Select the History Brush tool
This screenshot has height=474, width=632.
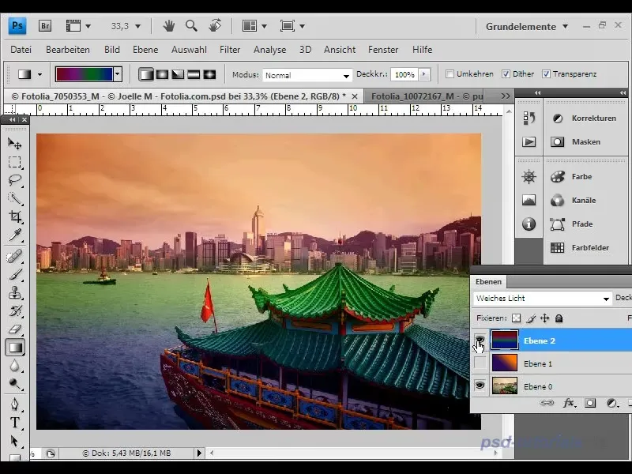[15, 310]
